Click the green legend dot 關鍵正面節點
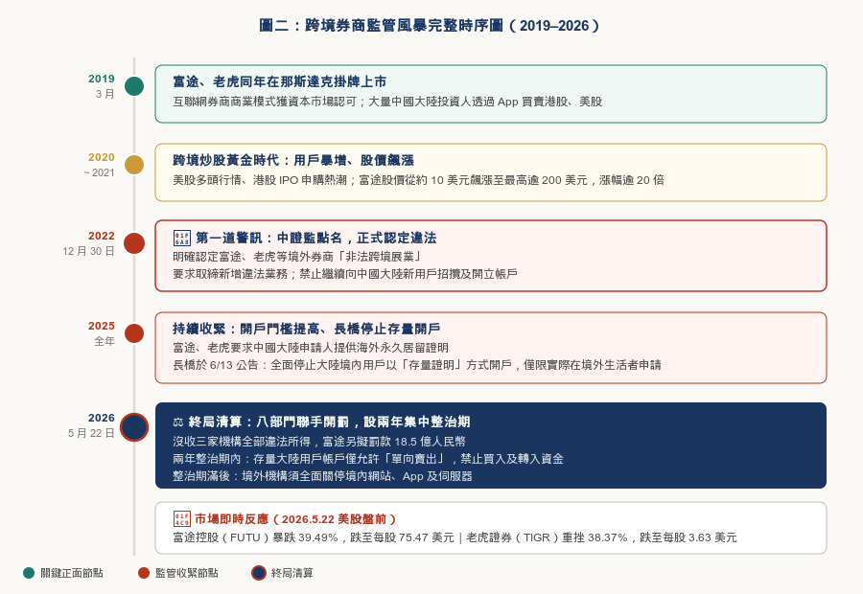This screenshot has height=594, width=863. [x=29, y=573]
